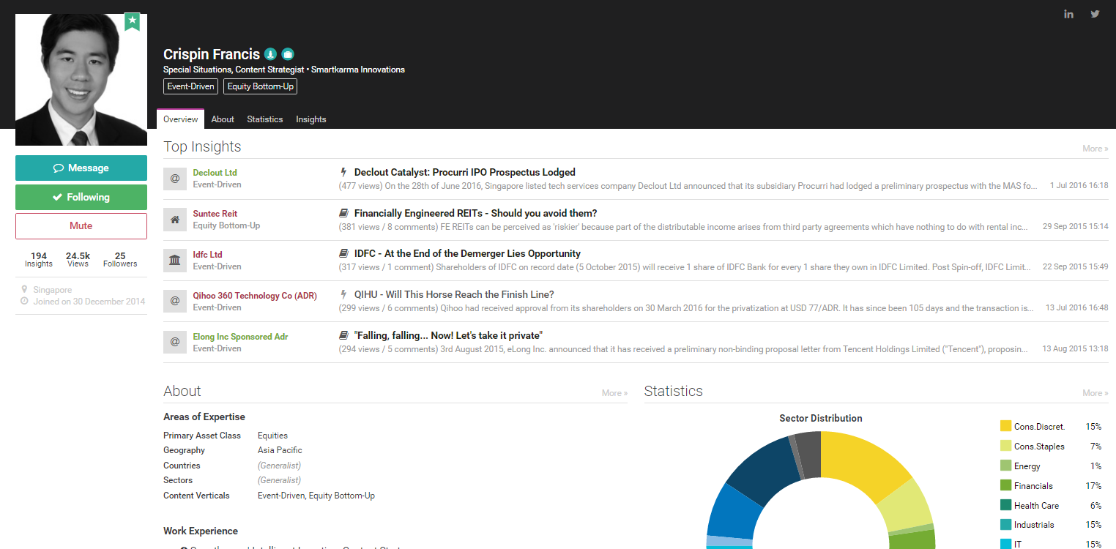Click the date "13 Aug 2015 13:18"
1116x549 pixels.
coord(1076,349)
